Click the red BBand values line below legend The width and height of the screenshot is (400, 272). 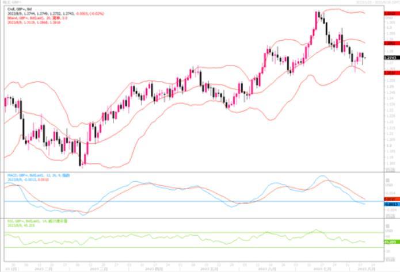pos(34,22)
